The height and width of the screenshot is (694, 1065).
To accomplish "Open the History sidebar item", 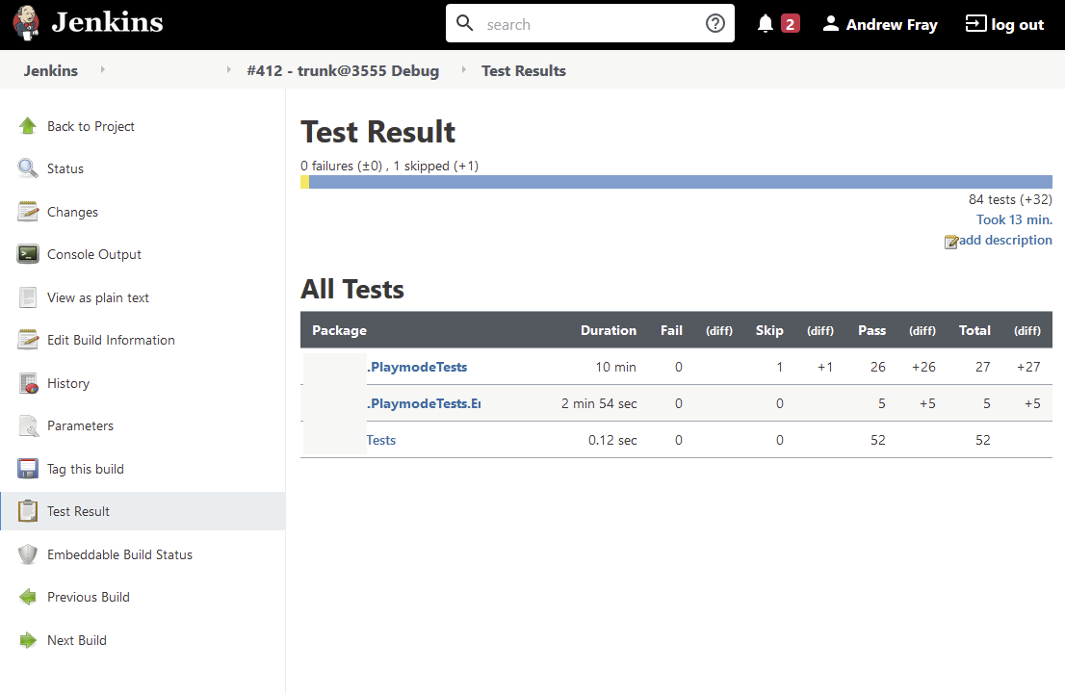I will pyautogui.click(x=68, y=384).
